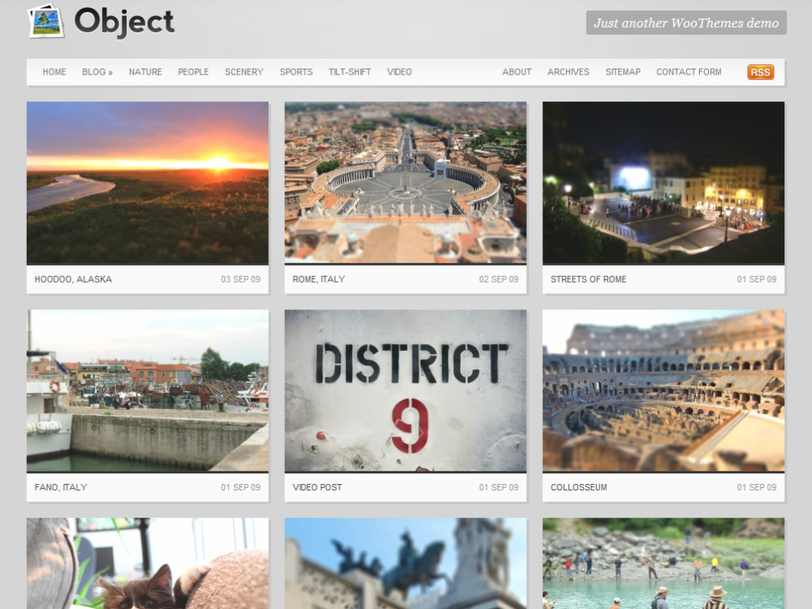Open the Nature category
The width and height of the screenshot is (812, 609).
coord(145,72)
